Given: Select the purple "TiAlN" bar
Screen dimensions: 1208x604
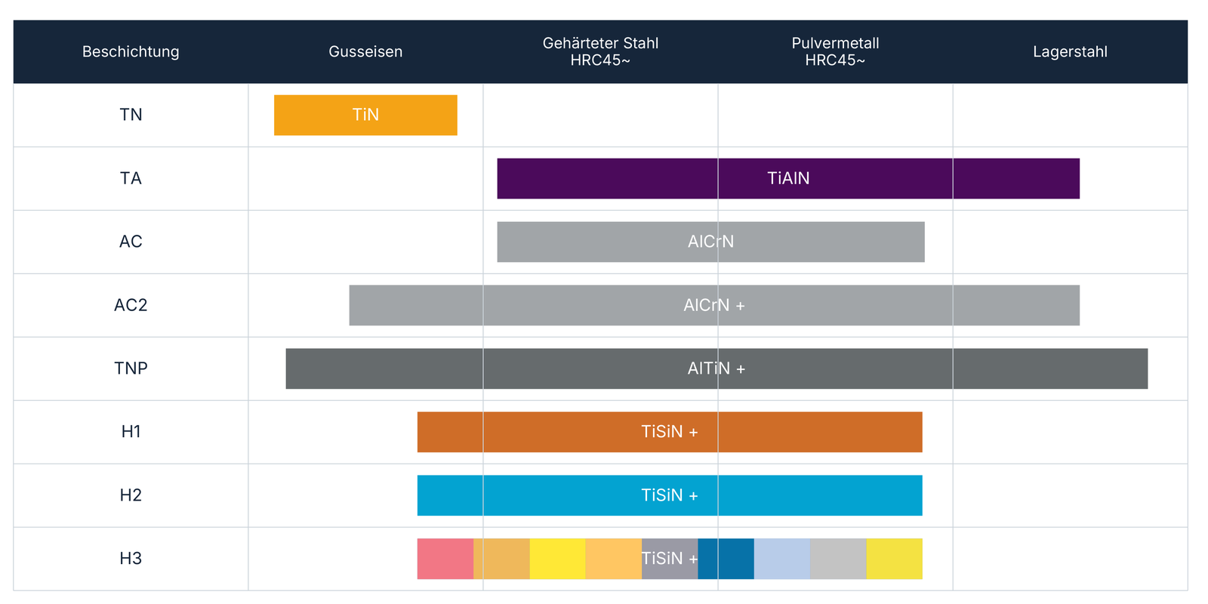Looking at the screenshot, I should 788,178.
